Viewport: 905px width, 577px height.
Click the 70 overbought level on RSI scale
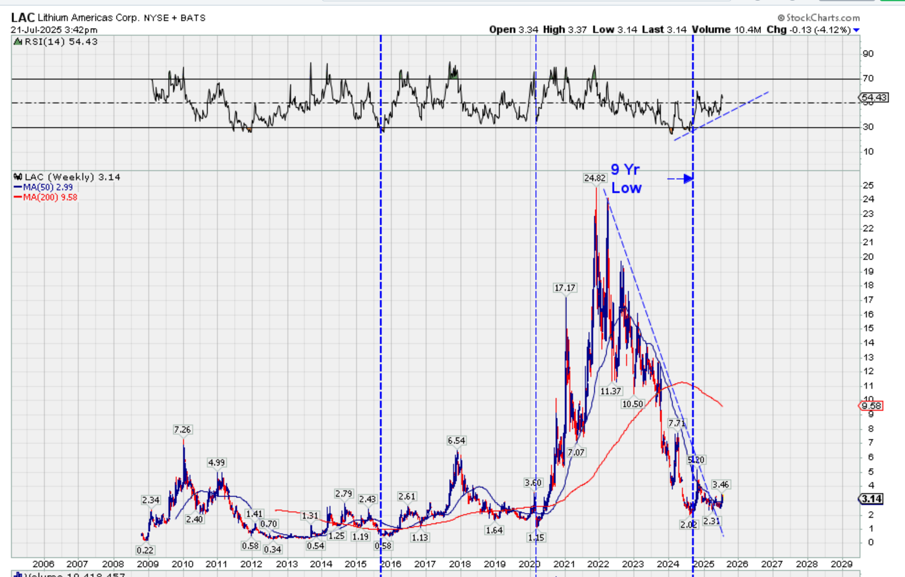pos(868,78)
